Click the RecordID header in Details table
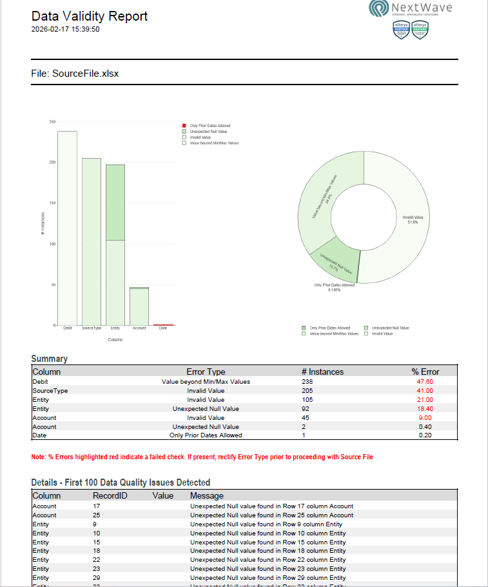This screenshot has height=587, width=488. tap(110, 496)
